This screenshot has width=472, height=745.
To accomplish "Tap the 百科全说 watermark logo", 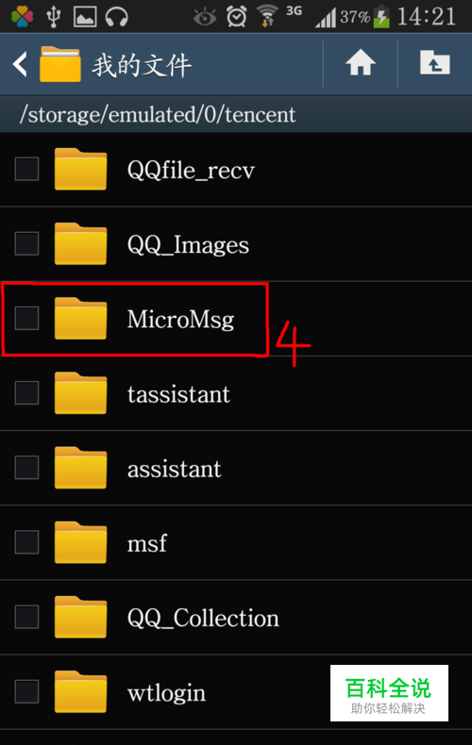I will coord(389,693).
